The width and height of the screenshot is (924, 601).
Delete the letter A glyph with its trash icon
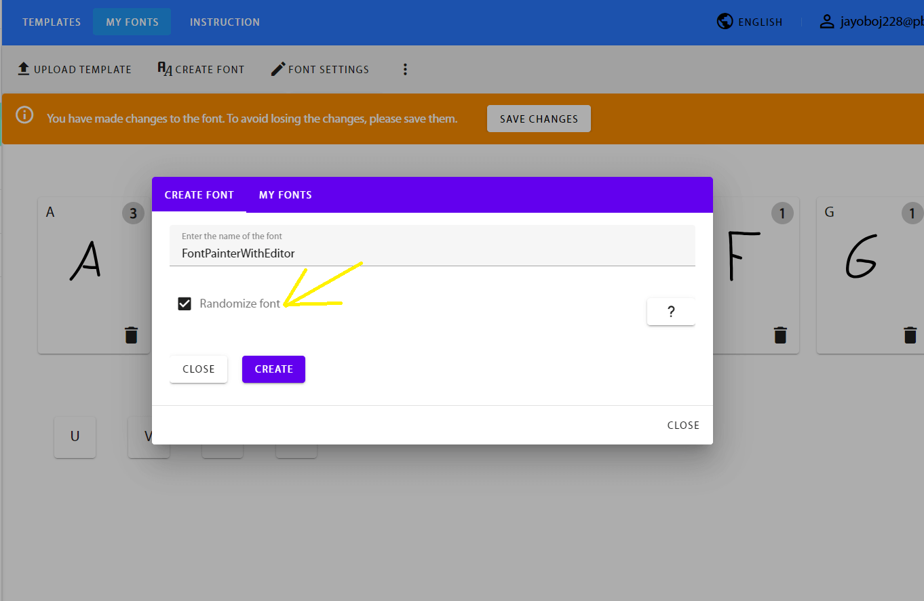click(131, 335)
